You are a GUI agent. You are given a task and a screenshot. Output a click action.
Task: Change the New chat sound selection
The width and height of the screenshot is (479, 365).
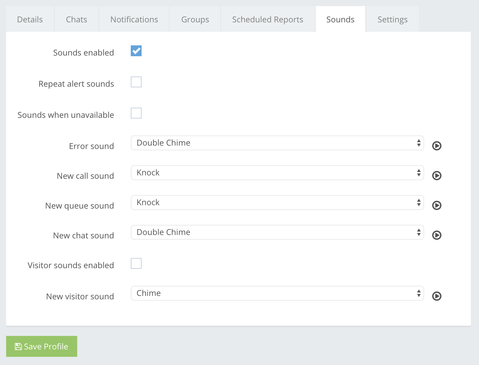coord(277,233)
